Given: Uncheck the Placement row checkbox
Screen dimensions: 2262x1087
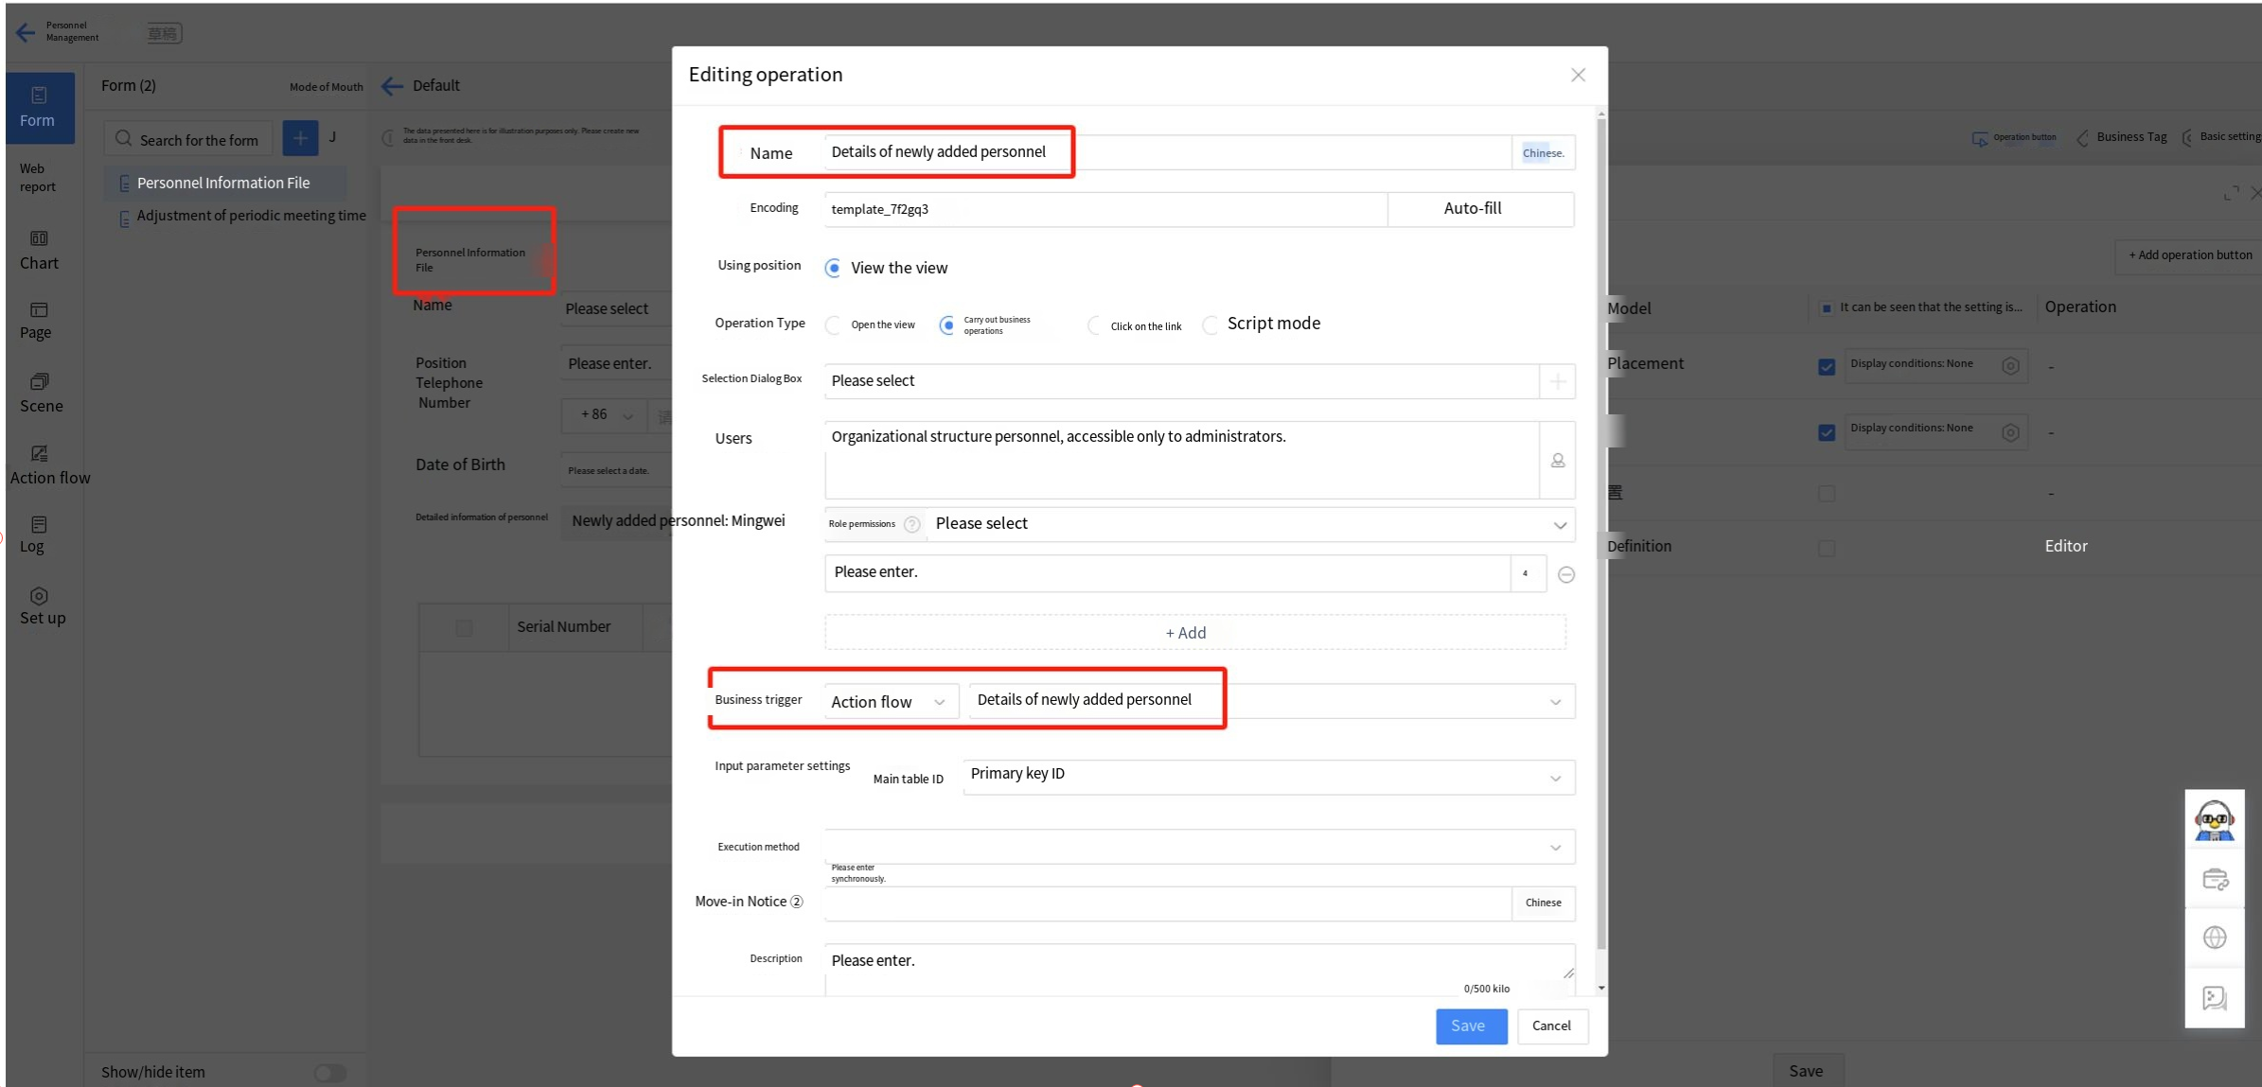Looking at the screenshot, I should pos(1827,367).
